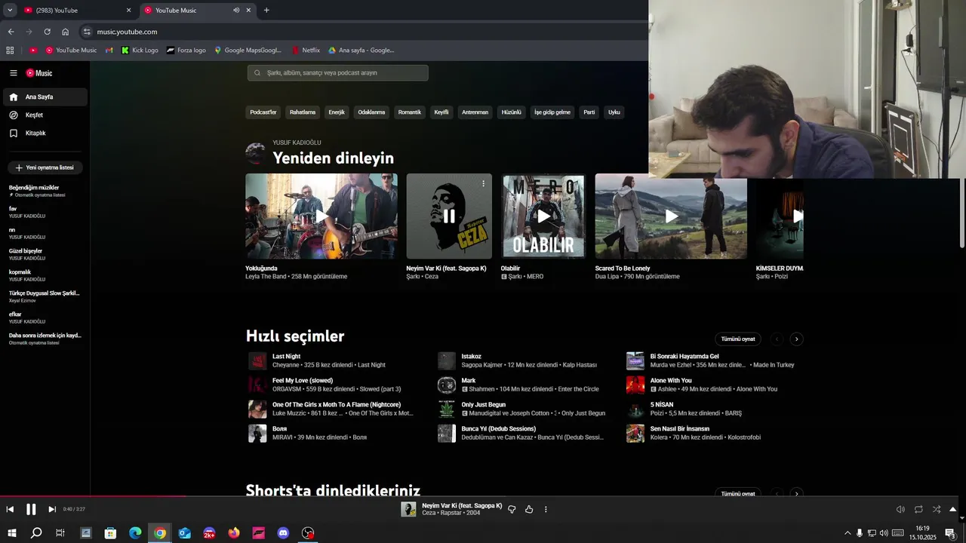Open a new Chrome tab
Screen dimensions: 966x543
point(266,11)
